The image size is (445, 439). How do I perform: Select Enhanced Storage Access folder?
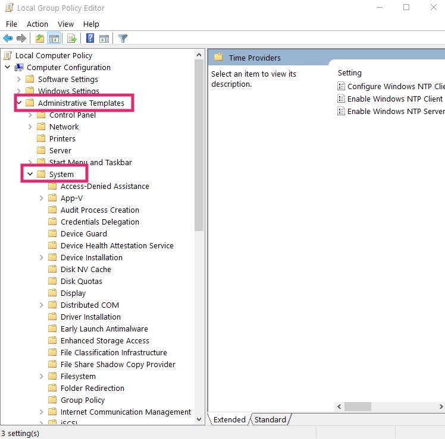tap(105, 340)
